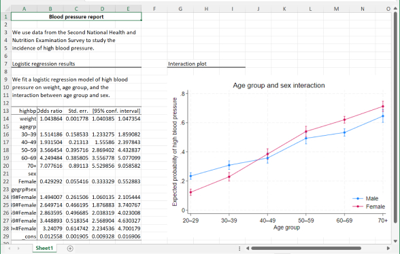Click horizontal scrollbar right arrow

388,248
